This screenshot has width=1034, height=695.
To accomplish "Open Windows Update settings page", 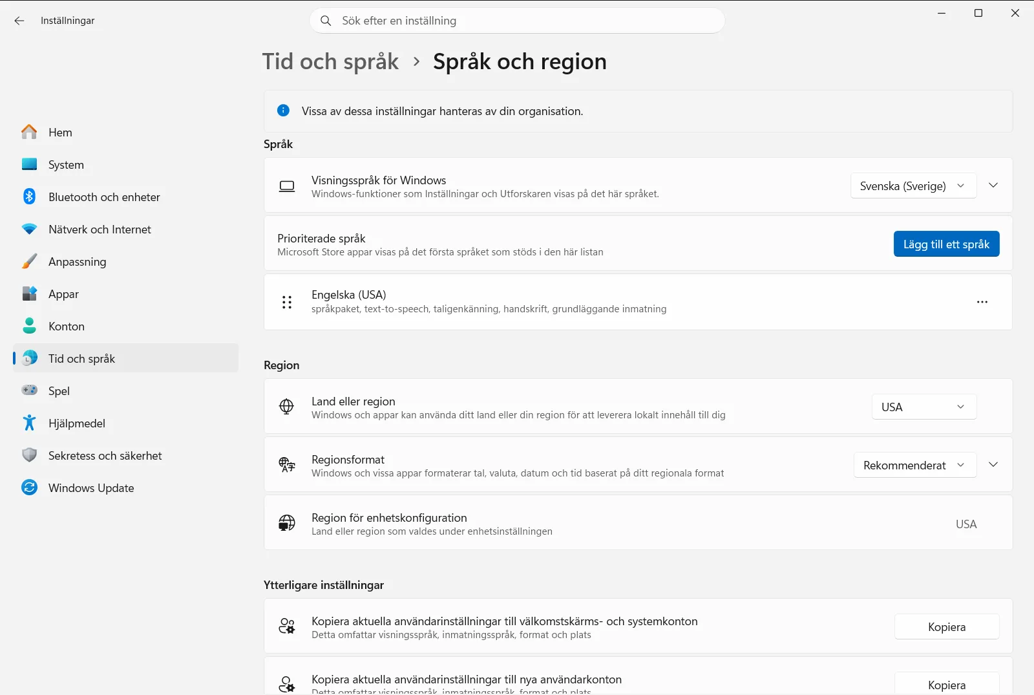I will [x=125, y=487].
